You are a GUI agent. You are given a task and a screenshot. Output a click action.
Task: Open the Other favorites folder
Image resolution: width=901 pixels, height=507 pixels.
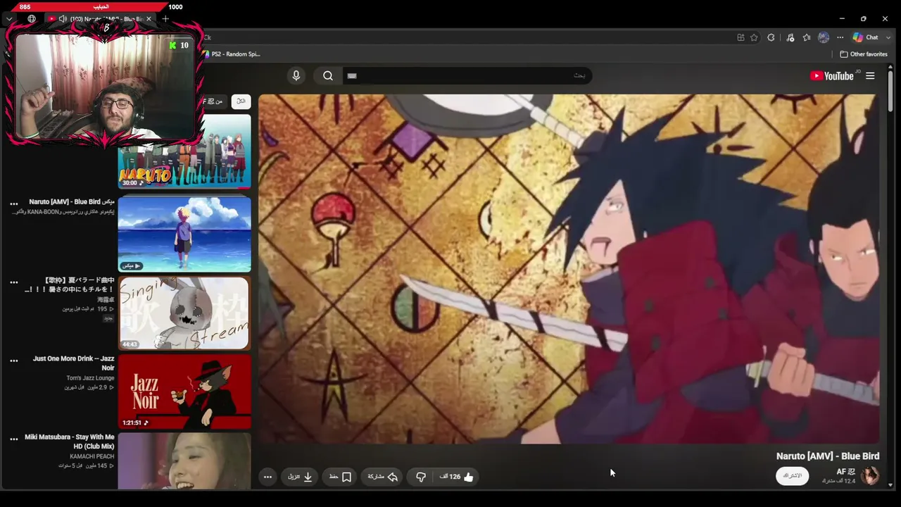864,54
